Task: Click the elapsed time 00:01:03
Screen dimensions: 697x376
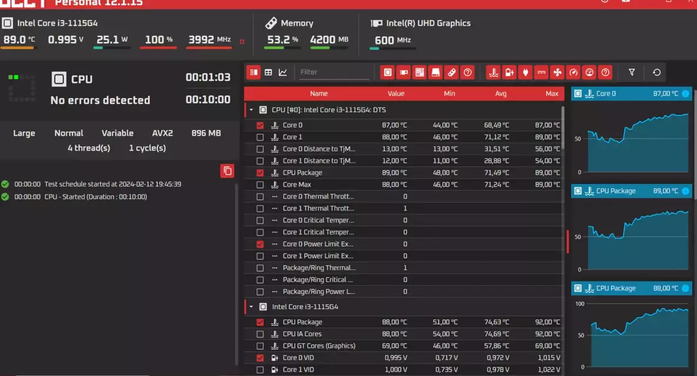Action: click(208, 78)
